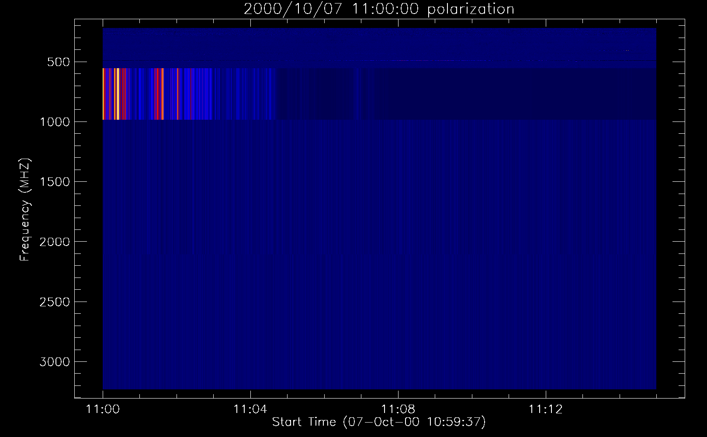Click the bright yellow burst stripe at 11:00
This screenshot has height=437, width=707.
(104, 94)
